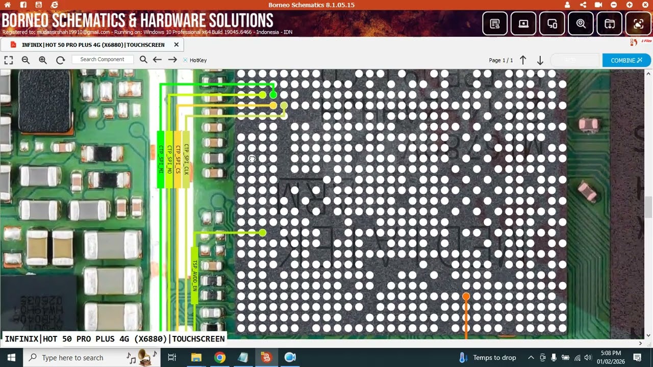Screen dimensions: 653x367
Task: Select the CTP_SPI_CLK signal label
Action: click(x=186, y=159)
